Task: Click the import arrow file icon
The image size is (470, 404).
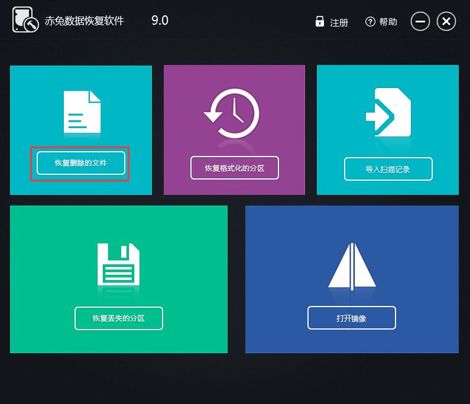Action: coord(388,113)
